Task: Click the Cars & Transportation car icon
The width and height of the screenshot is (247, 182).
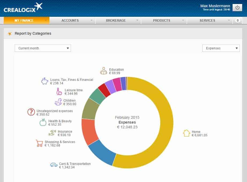Action: pos(54,165)
